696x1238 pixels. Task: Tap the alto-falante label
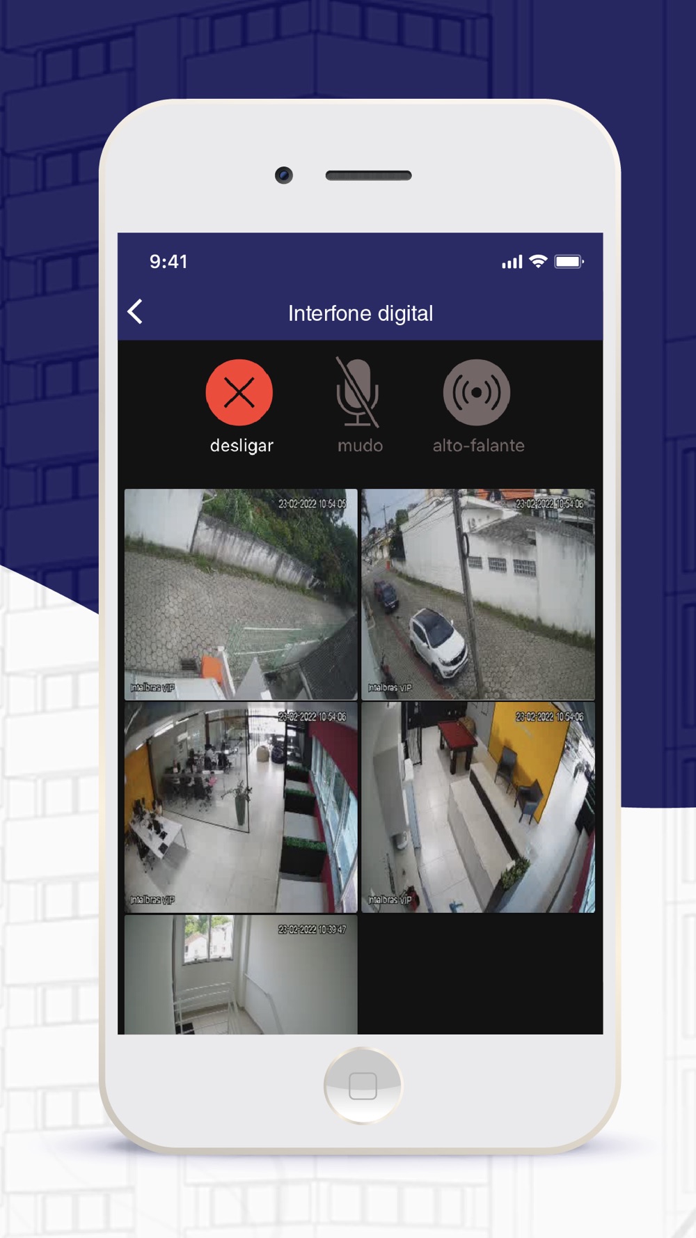coord(479,446)
